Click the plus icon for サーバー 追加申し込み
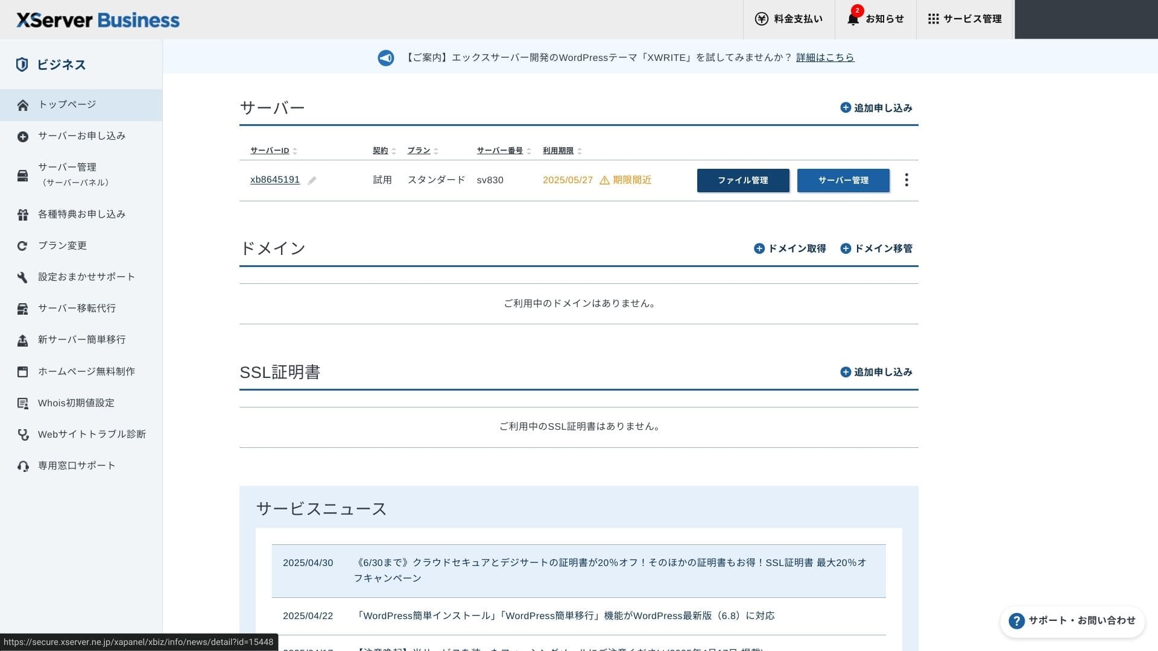Image resolution: width=1158 pixels, height=651 pixels. (x=846, y=107)
